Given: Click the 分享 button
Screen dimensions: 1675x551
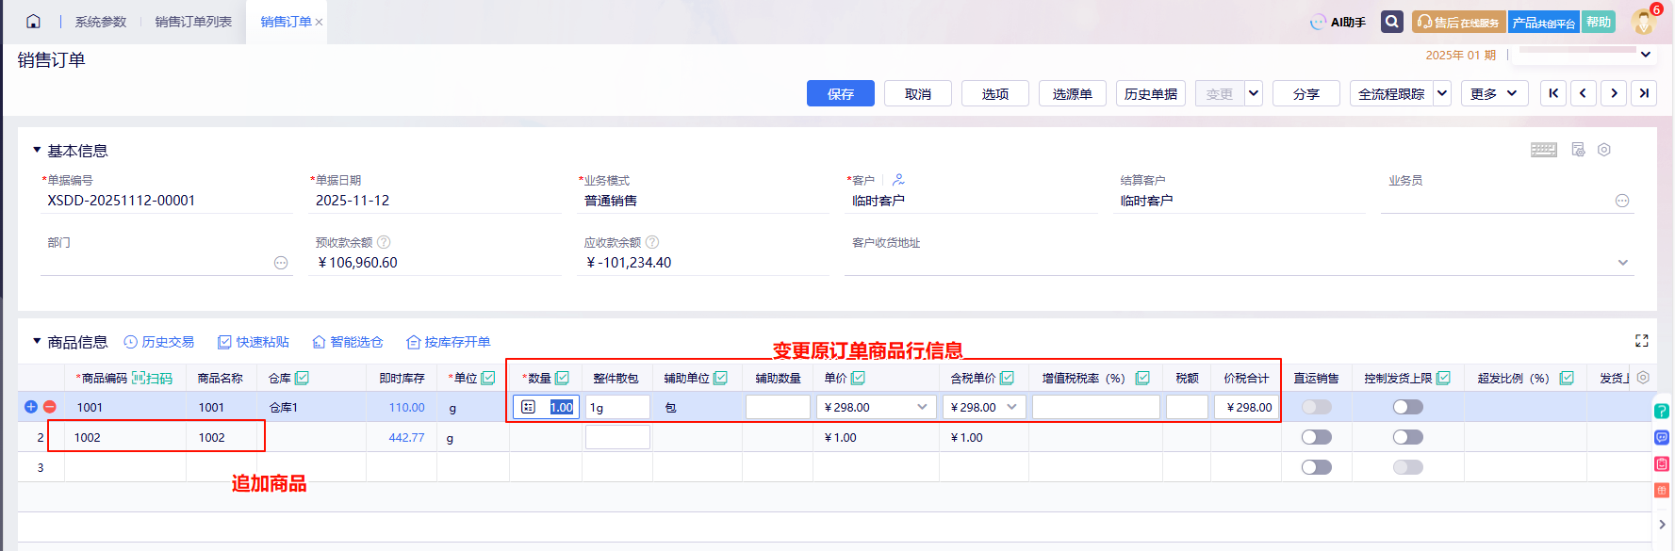Looking at the screenshot, I should coord(1306,93).
